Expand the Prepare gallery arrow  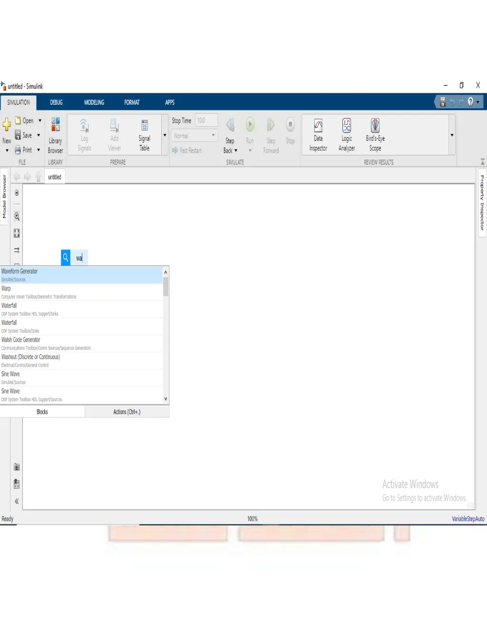pyautogui.click(x=165, y=135)
